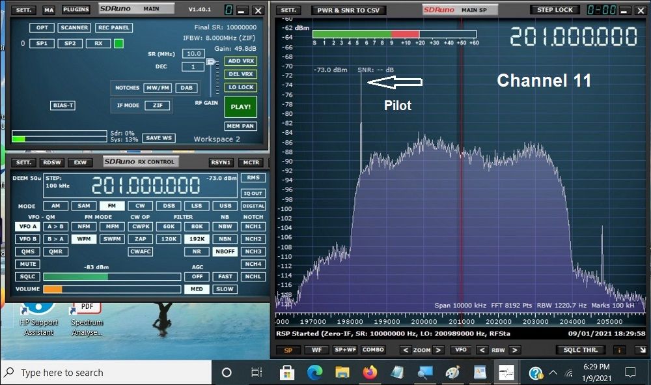Open the SCANNER panel
This screenshot has width=651, height=385.
(x=74, y=27)
